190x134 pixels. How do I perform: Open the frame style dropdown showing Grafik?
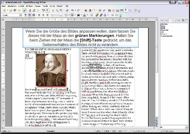pos(21,15)
